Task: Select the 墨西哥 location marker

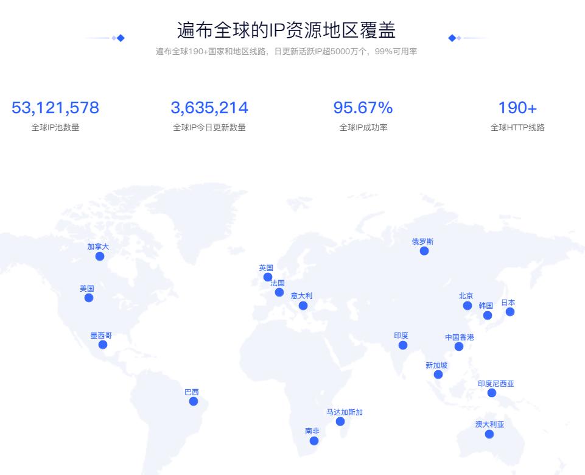Action: [102, 345]
